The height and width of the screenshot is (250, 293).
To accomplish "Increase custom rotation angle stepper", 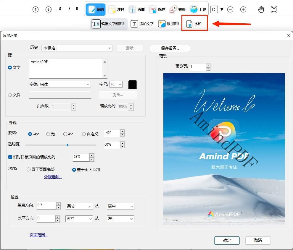I will (x=123, y=132).
